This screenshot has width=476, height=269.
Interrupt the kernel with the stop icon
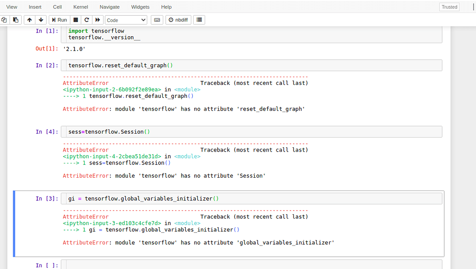[x=75, y=20]
